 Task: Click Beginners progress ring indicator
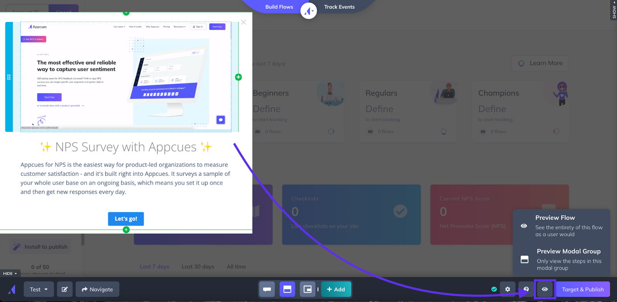click(331, 132)
